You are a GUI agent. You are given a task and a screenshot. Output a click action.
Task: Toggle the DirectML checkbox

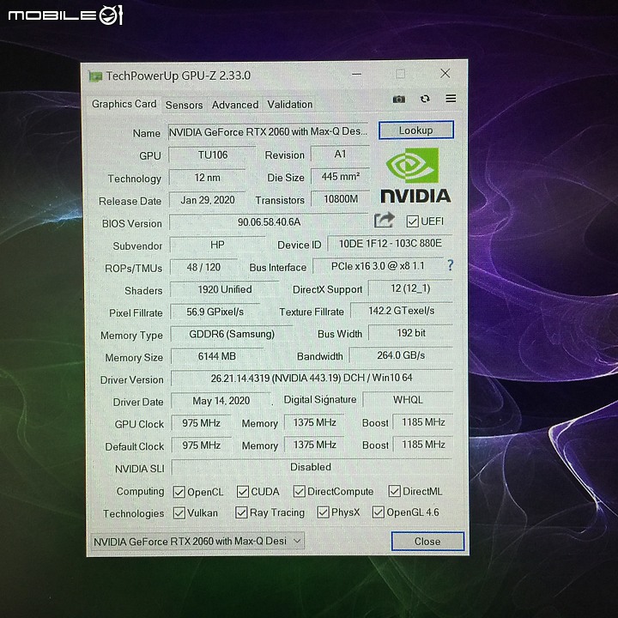point(395,491)
